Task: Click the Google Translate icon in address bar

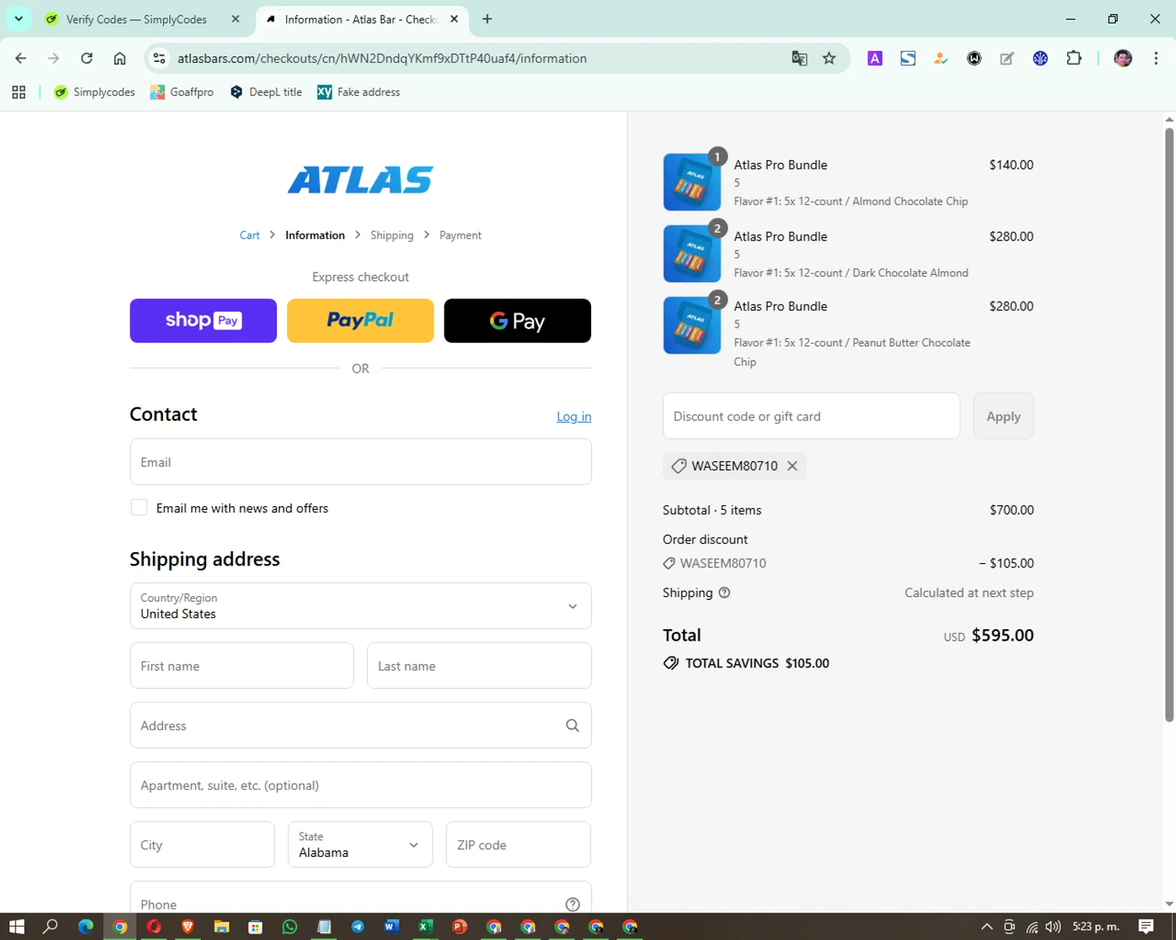Action: tap(799, 58)
